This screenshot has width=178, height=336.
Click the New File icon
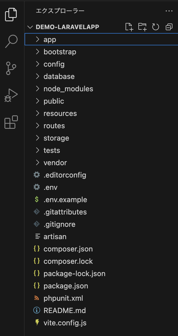[x=129, y=27]
